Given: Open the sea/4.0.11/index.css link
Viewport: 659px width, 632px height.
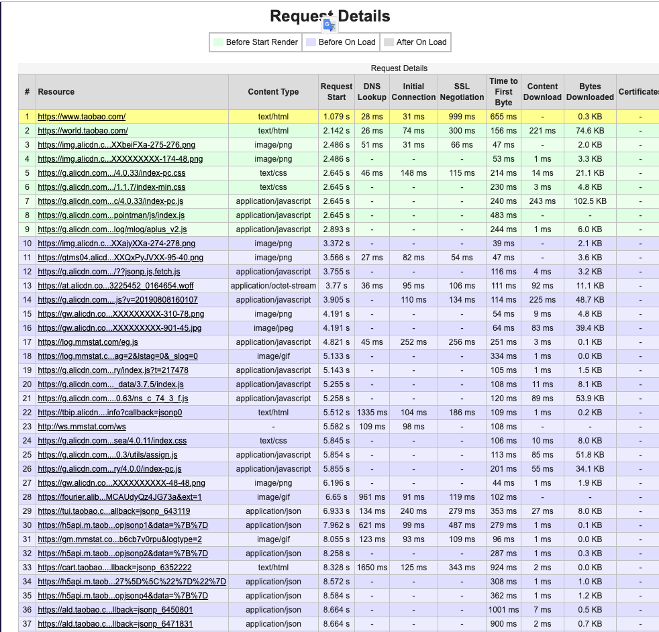Looking at the screenshot, I should (x=112, y=440).
